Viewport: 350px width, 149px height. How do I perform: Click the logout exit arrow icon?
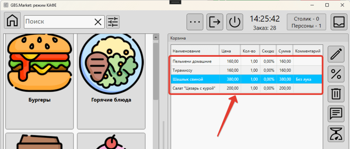(x=215, y=22)
